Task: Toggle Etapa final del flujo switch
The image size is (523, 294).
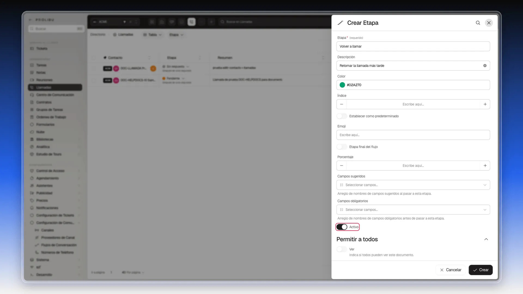Action: 342,147
